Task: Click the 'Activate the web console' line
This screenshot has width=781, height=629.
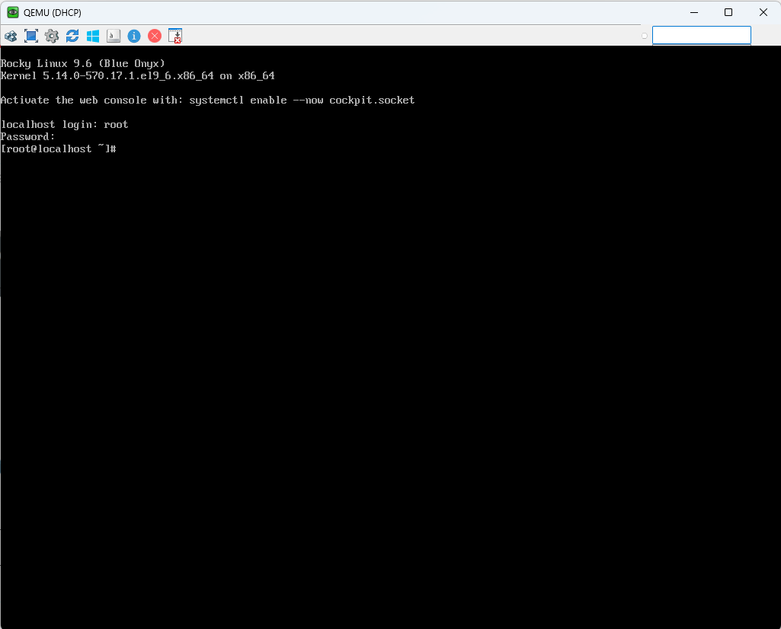Action: click(x=208, y=100)
